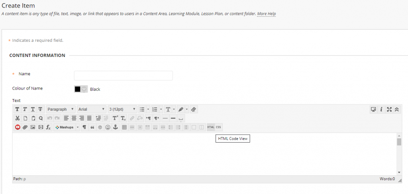Toggle strikethrough text formatting
The height and width of the screenshot is (194, 408).
click(40, 109)
